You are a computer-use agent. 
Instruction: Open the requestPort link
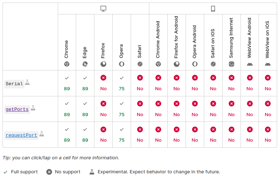pos(21,135)
